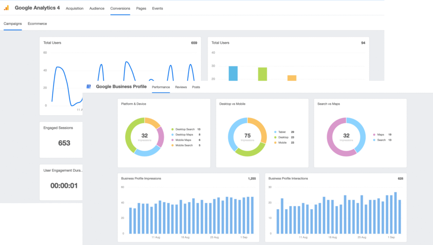Open the Reviews tab in Business Profile
Viewport: 433px width, 245px height.
coord(181,87)
